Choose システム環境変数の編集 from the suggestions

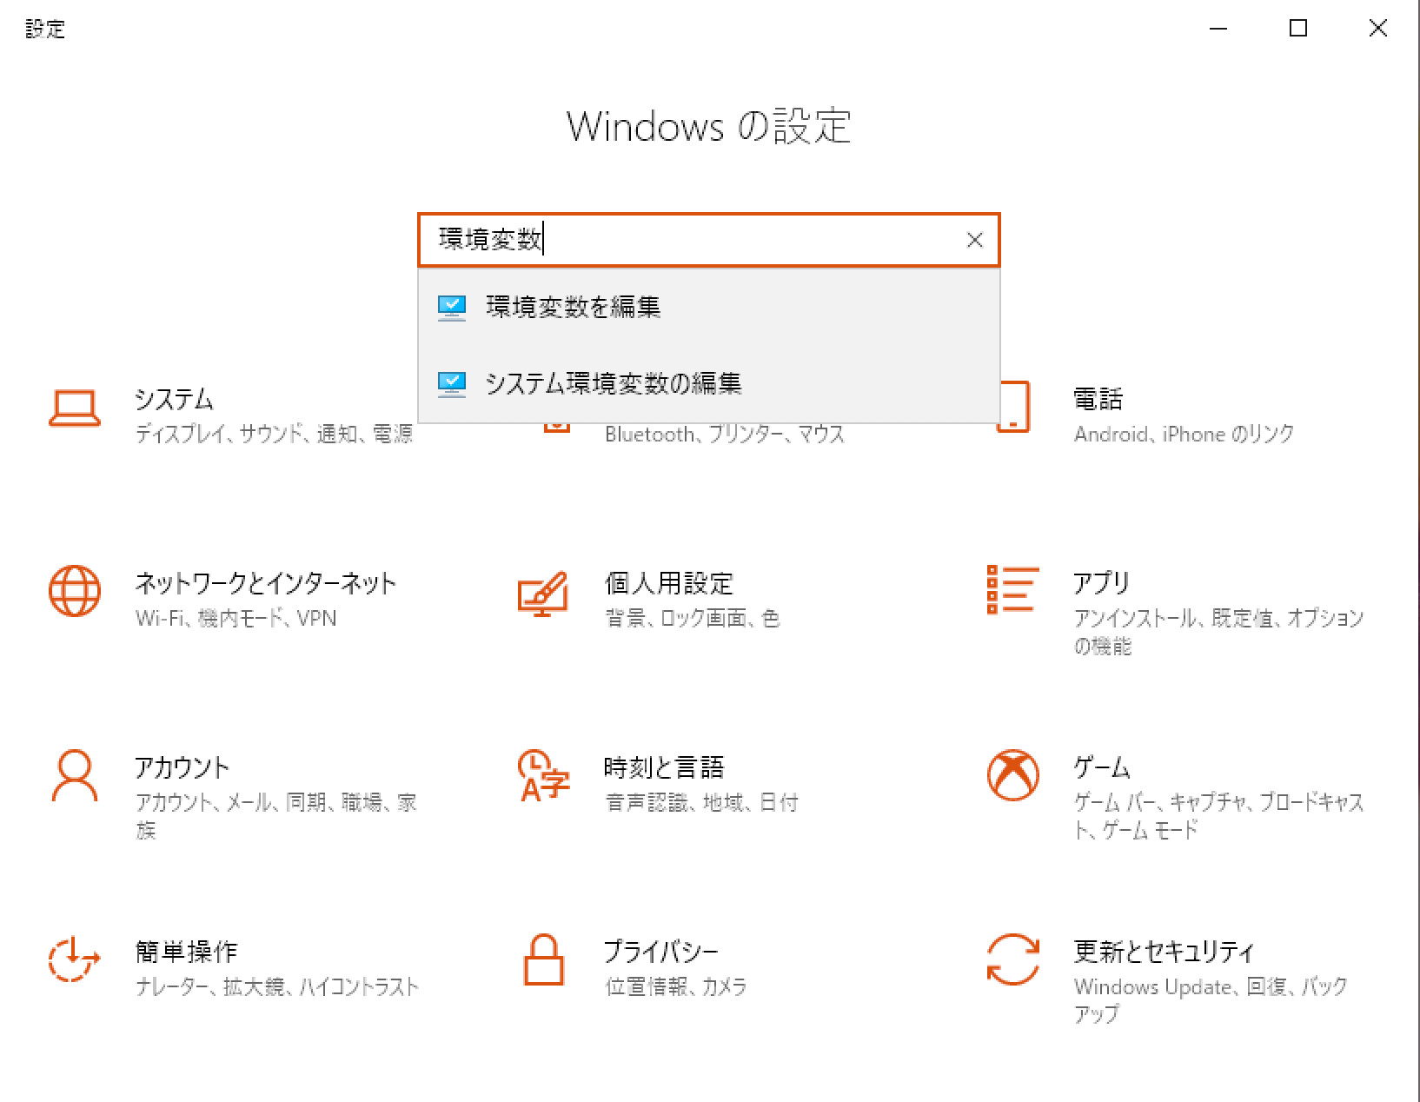click(709, 383)
